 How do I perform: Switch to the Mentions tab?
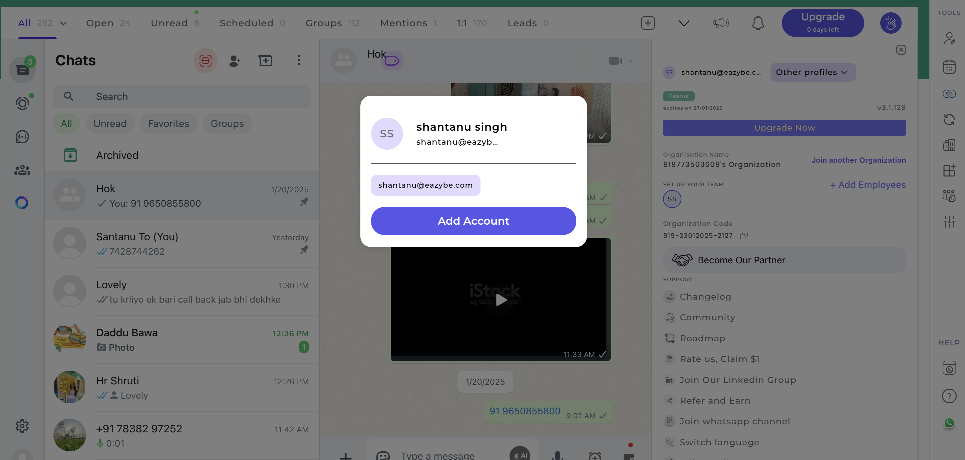403,23
